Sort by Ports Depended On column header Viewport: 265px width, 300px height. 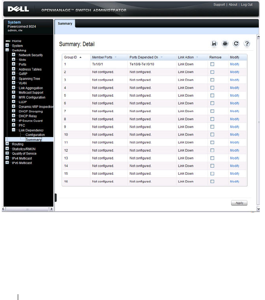[143, 57]
